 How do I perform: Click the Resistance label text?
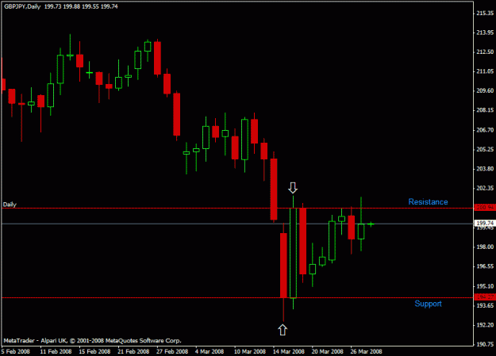(x=428, y=201)
